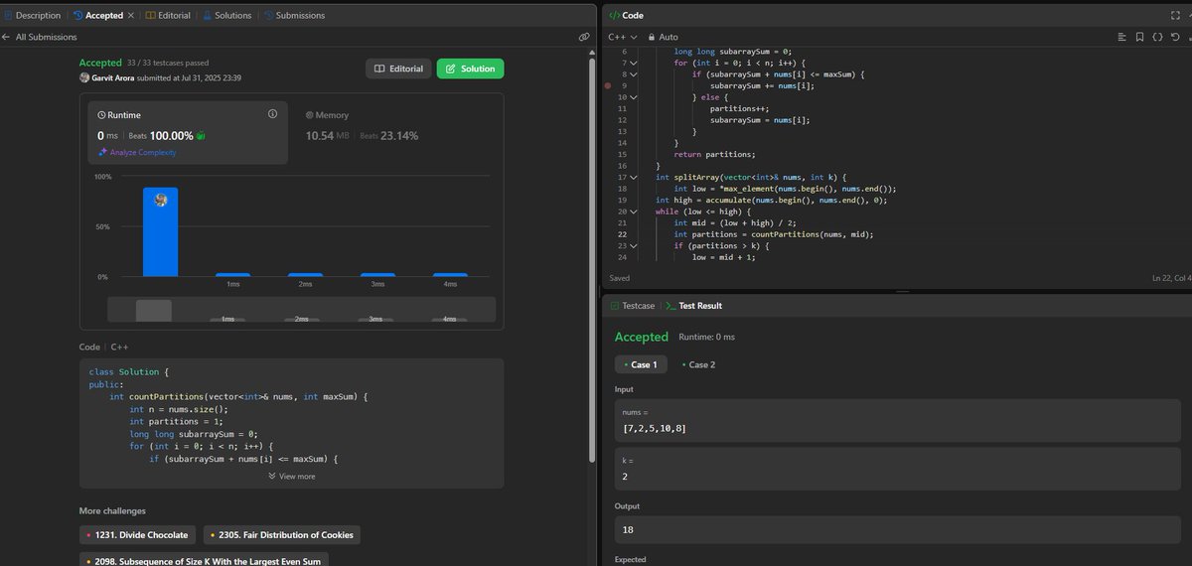Click blue bar above 4ms in chart

click(450, 274)
